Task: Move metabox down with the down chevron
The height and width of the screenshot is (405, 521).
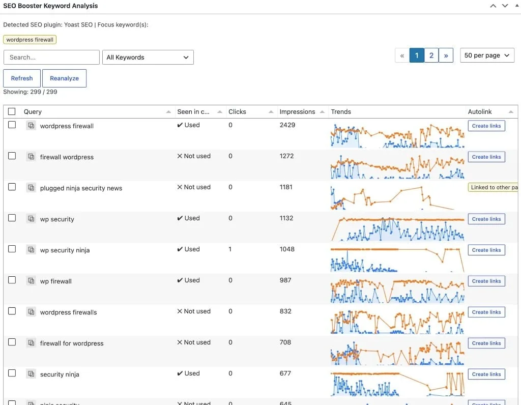Action: (505, 6)
